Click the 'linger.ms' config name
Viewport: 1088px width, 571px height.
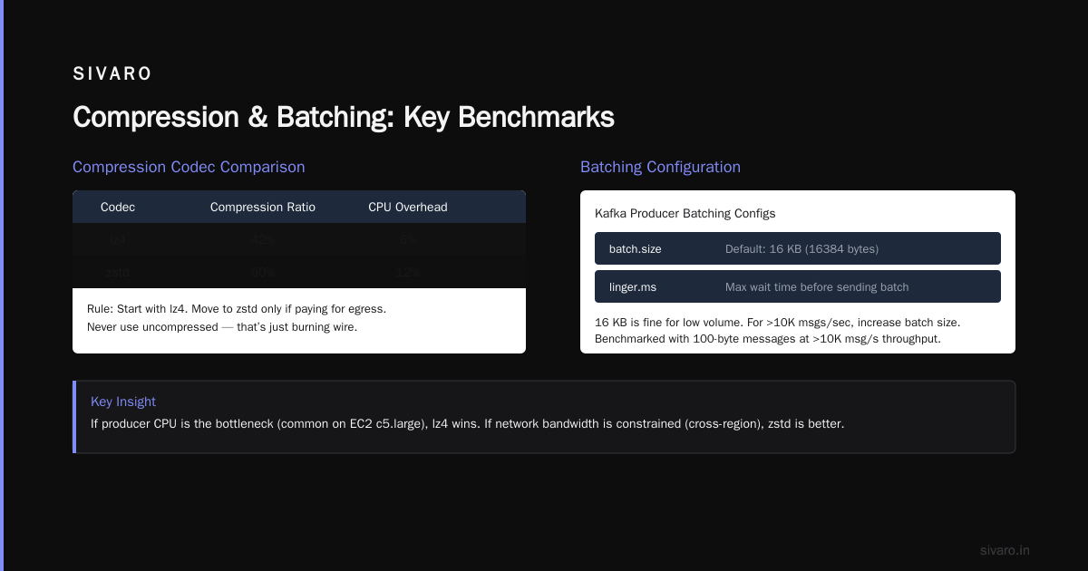633,286
